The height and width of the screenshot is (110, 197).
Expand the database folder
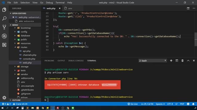point(25,35)
